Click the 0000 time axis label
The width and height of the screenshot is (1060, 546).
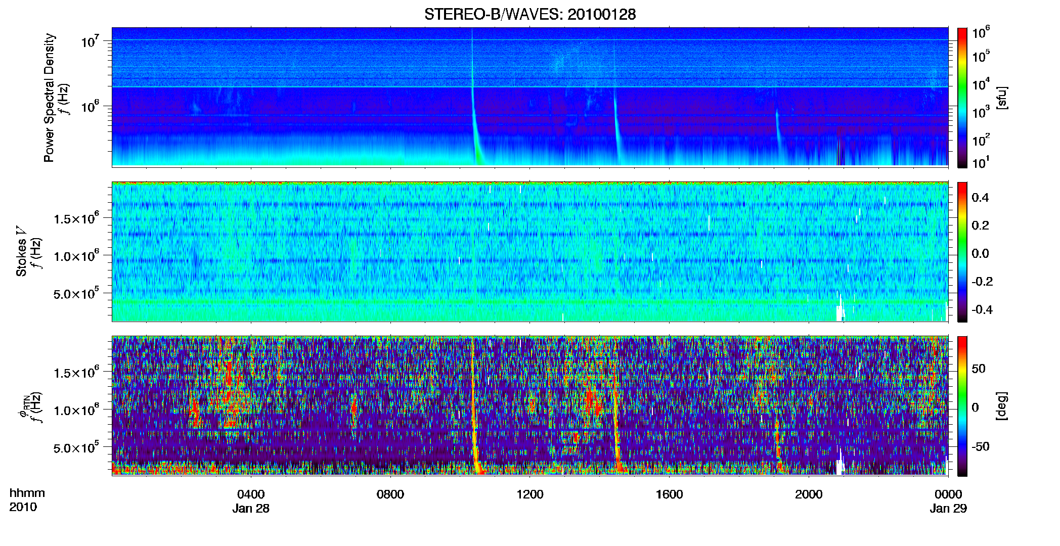point(948,494)
